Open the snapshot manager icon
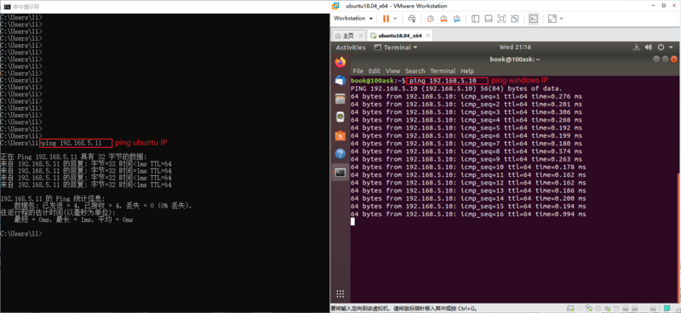Image resolution: width=681 pixels, height=313 pixels. coord(457,19)
